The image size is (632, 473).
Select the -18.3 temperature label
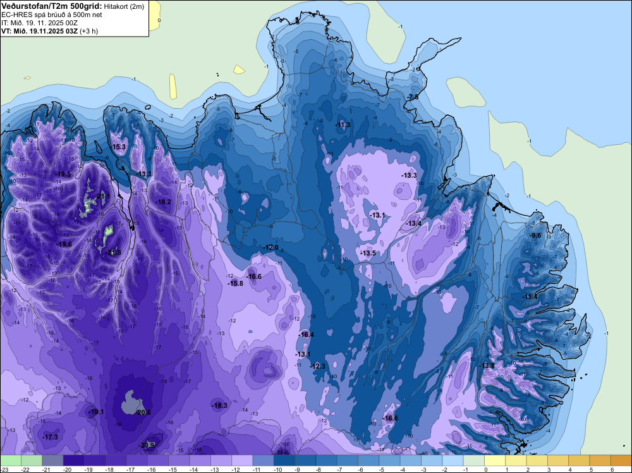220,406
